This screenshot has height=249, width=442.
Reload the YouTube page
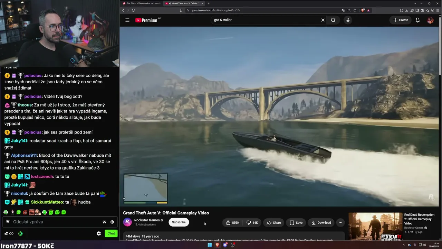pos(133,10)
